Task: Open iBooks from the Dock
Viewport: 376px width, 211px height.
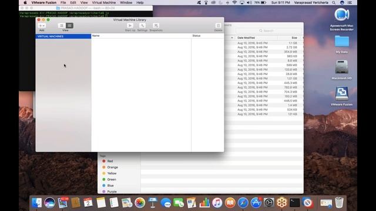Action: tap(230, 203)
